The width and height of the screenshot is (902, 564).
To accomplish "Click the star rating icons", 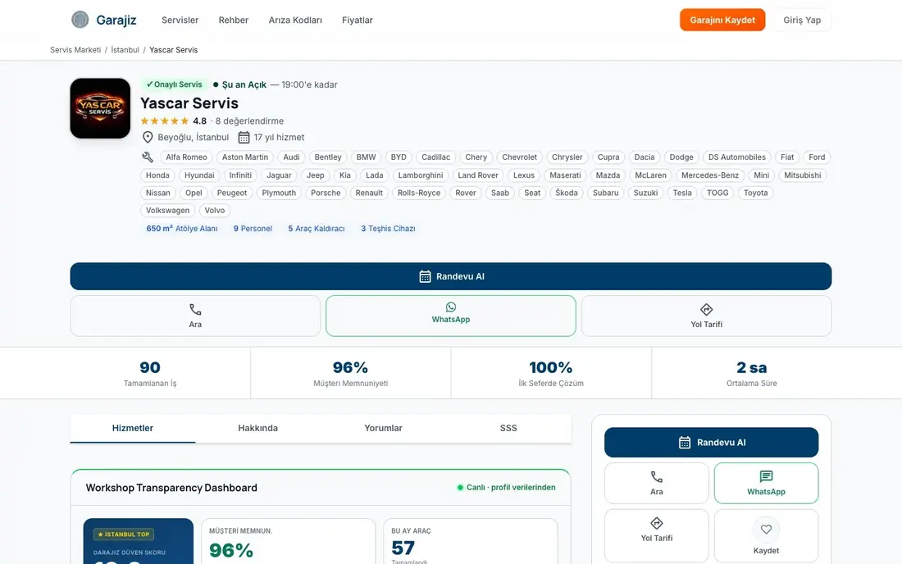I will [165, 121].
